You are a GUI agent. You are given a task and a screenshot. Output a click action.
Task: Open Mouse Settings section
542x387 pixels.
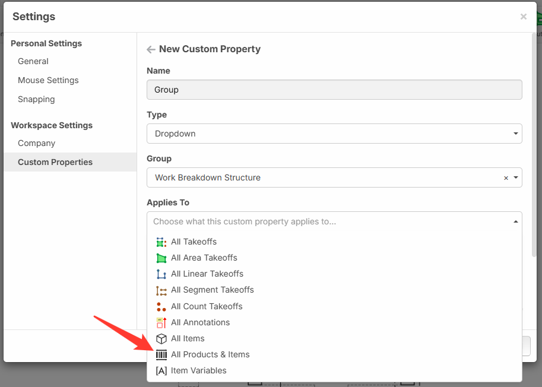pos(48,80)
